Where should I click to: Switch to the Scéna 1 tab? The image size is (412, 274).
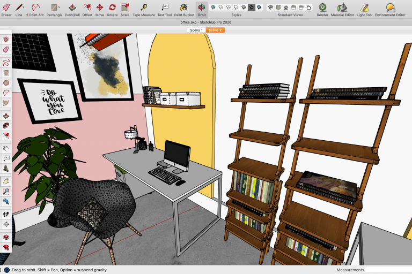[196, 30]
